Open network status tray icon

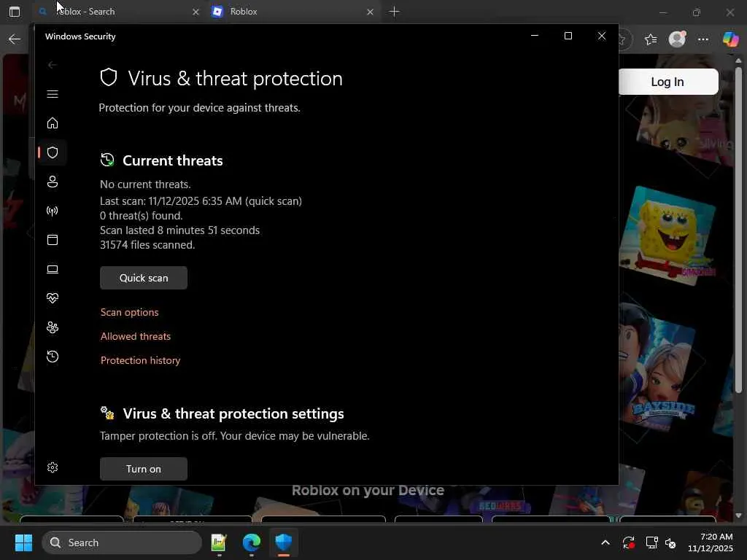point(651,542)
